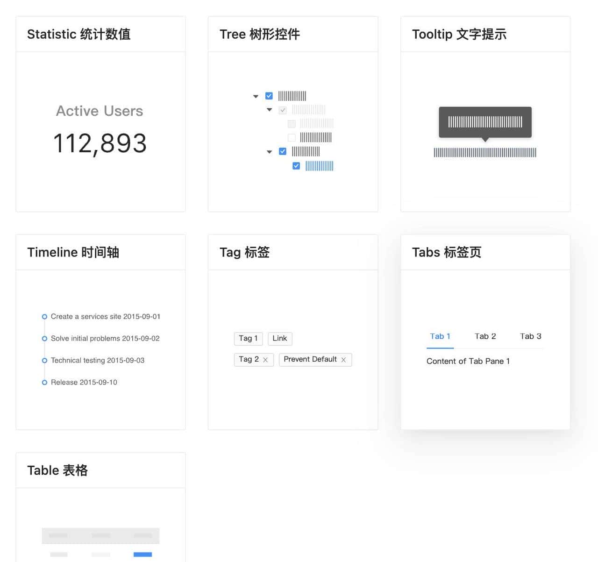The image size is (598, 562).
Task: Click the blue bar in the Table card
Action: pyautogui.click(x=142, y=555)
